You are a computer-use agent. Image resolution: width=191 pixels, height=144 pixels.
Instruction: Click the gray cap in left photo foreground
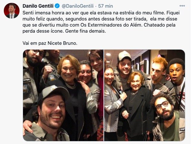coord(54,93)
